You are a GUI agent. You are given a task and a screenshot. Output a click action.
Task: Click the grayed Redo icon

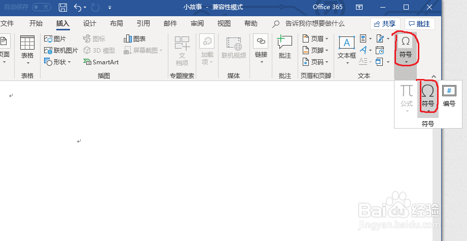tap(95, 8)
